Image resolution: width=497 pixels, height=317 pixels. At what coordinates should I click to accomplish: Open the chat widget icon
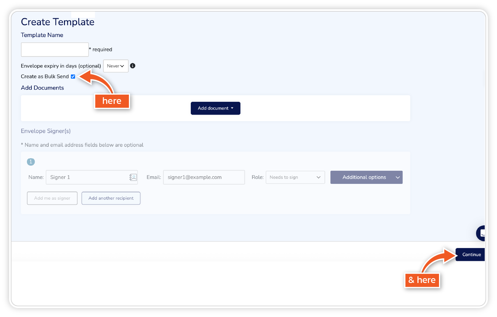pos(481,233)
